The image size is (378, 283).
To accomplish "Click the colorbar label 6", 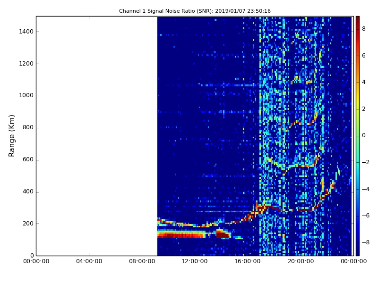I will (364, 56).
